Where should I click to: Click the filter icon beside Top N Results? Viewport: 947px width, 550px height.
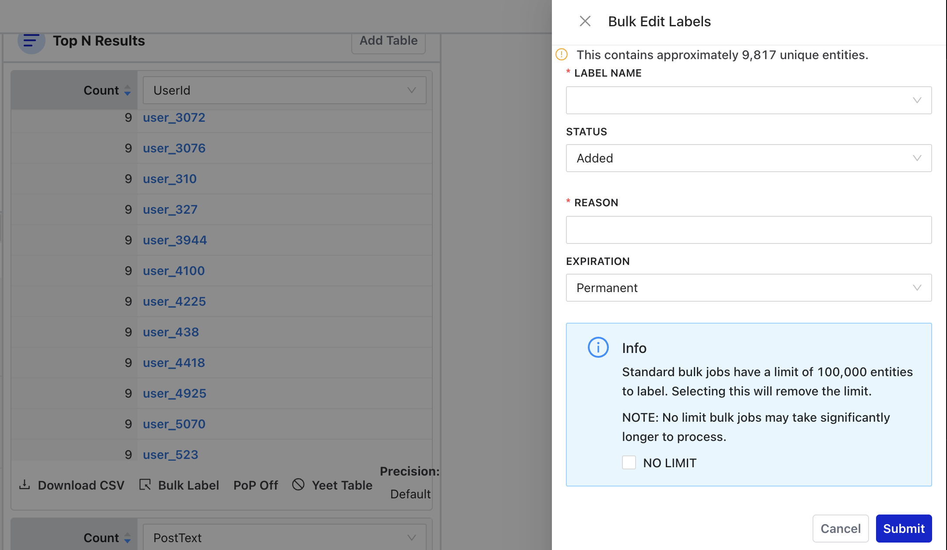click(x=31, y=42)
